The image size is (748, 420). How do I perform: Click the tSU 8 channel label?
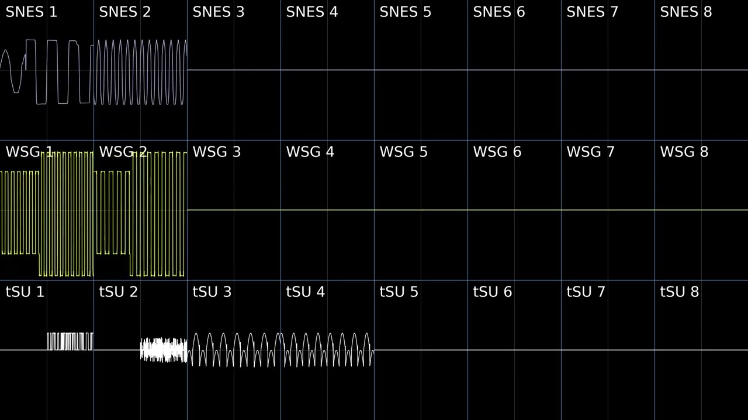point(680,292)
